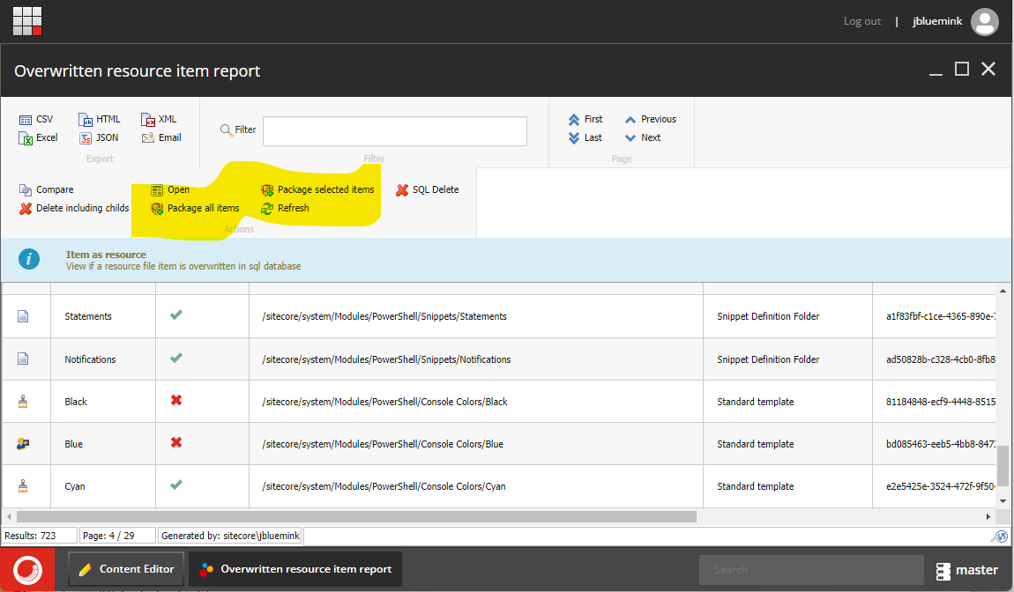
Task: Click red cross in Black row
Action: [175, 400]
